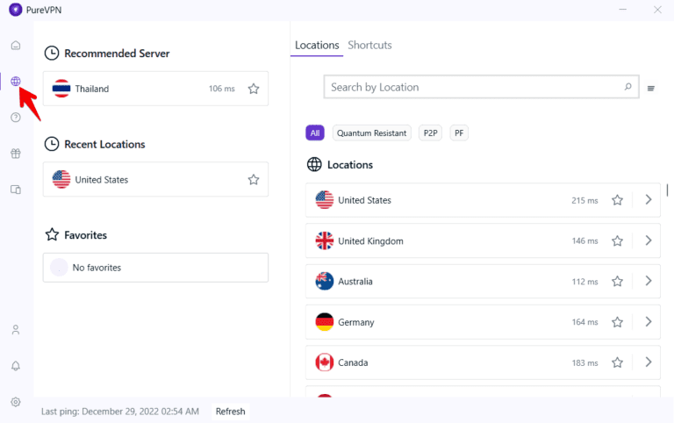
Task: Open the help question mark icon
Action: click(16, 118)
